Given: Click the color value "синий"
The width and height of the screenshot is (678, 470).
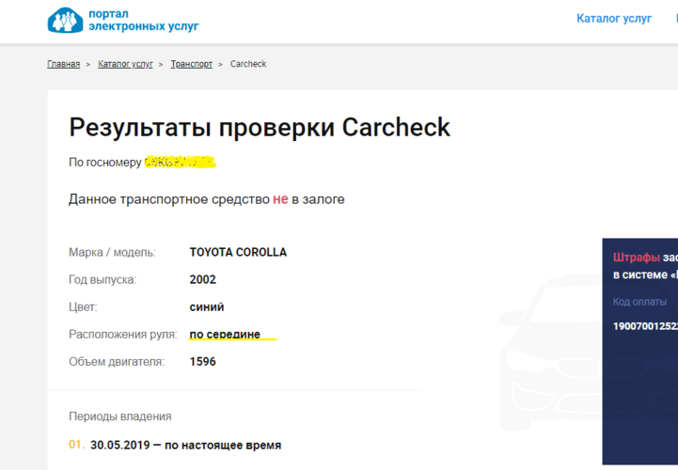Looking at the screenshot, I should (207, 307).
